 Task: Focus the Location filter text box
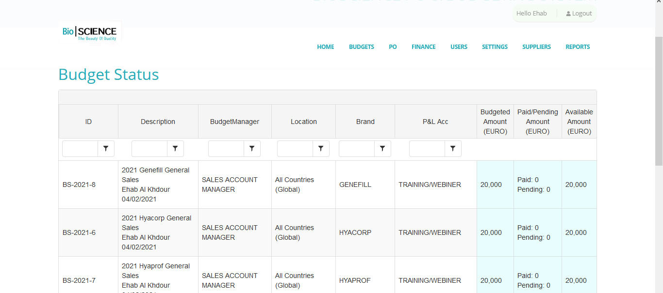pos(295,149)
